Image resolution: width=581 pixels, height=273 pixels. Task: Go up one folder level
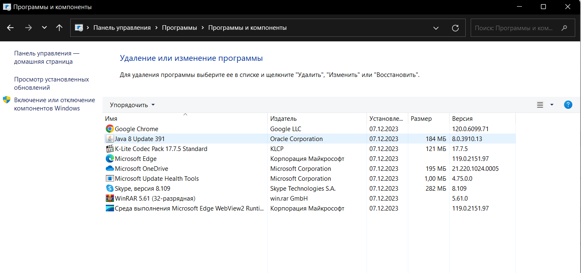[59, 28]
